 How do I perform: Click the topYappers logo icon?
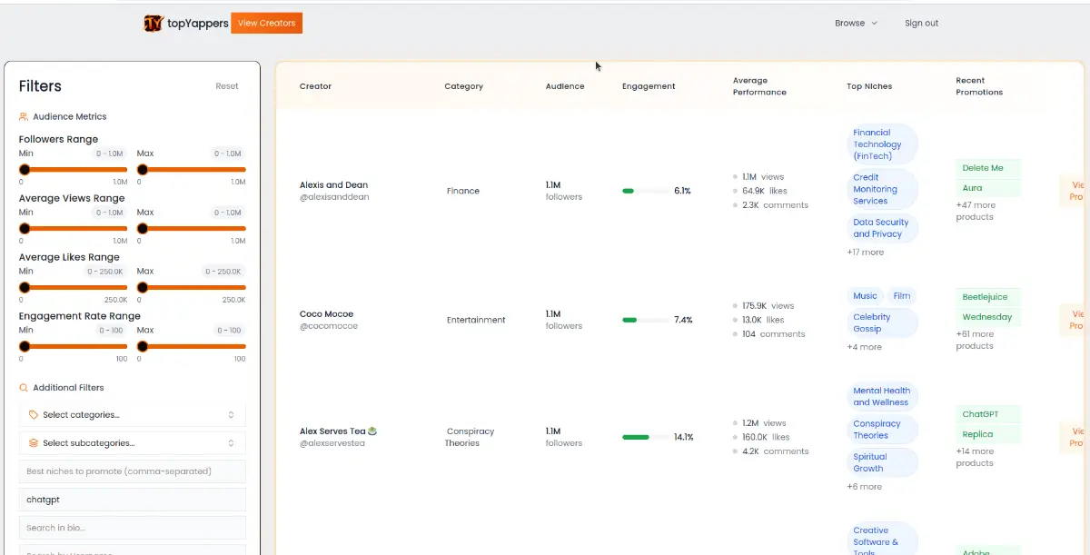click(154, 24)
